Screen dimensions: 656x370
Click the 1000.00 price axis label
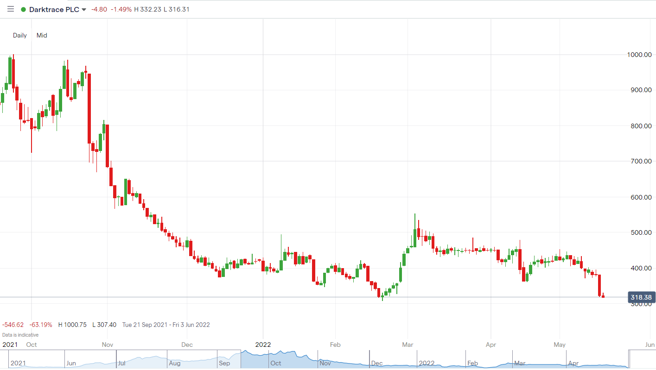pos(639,55)
